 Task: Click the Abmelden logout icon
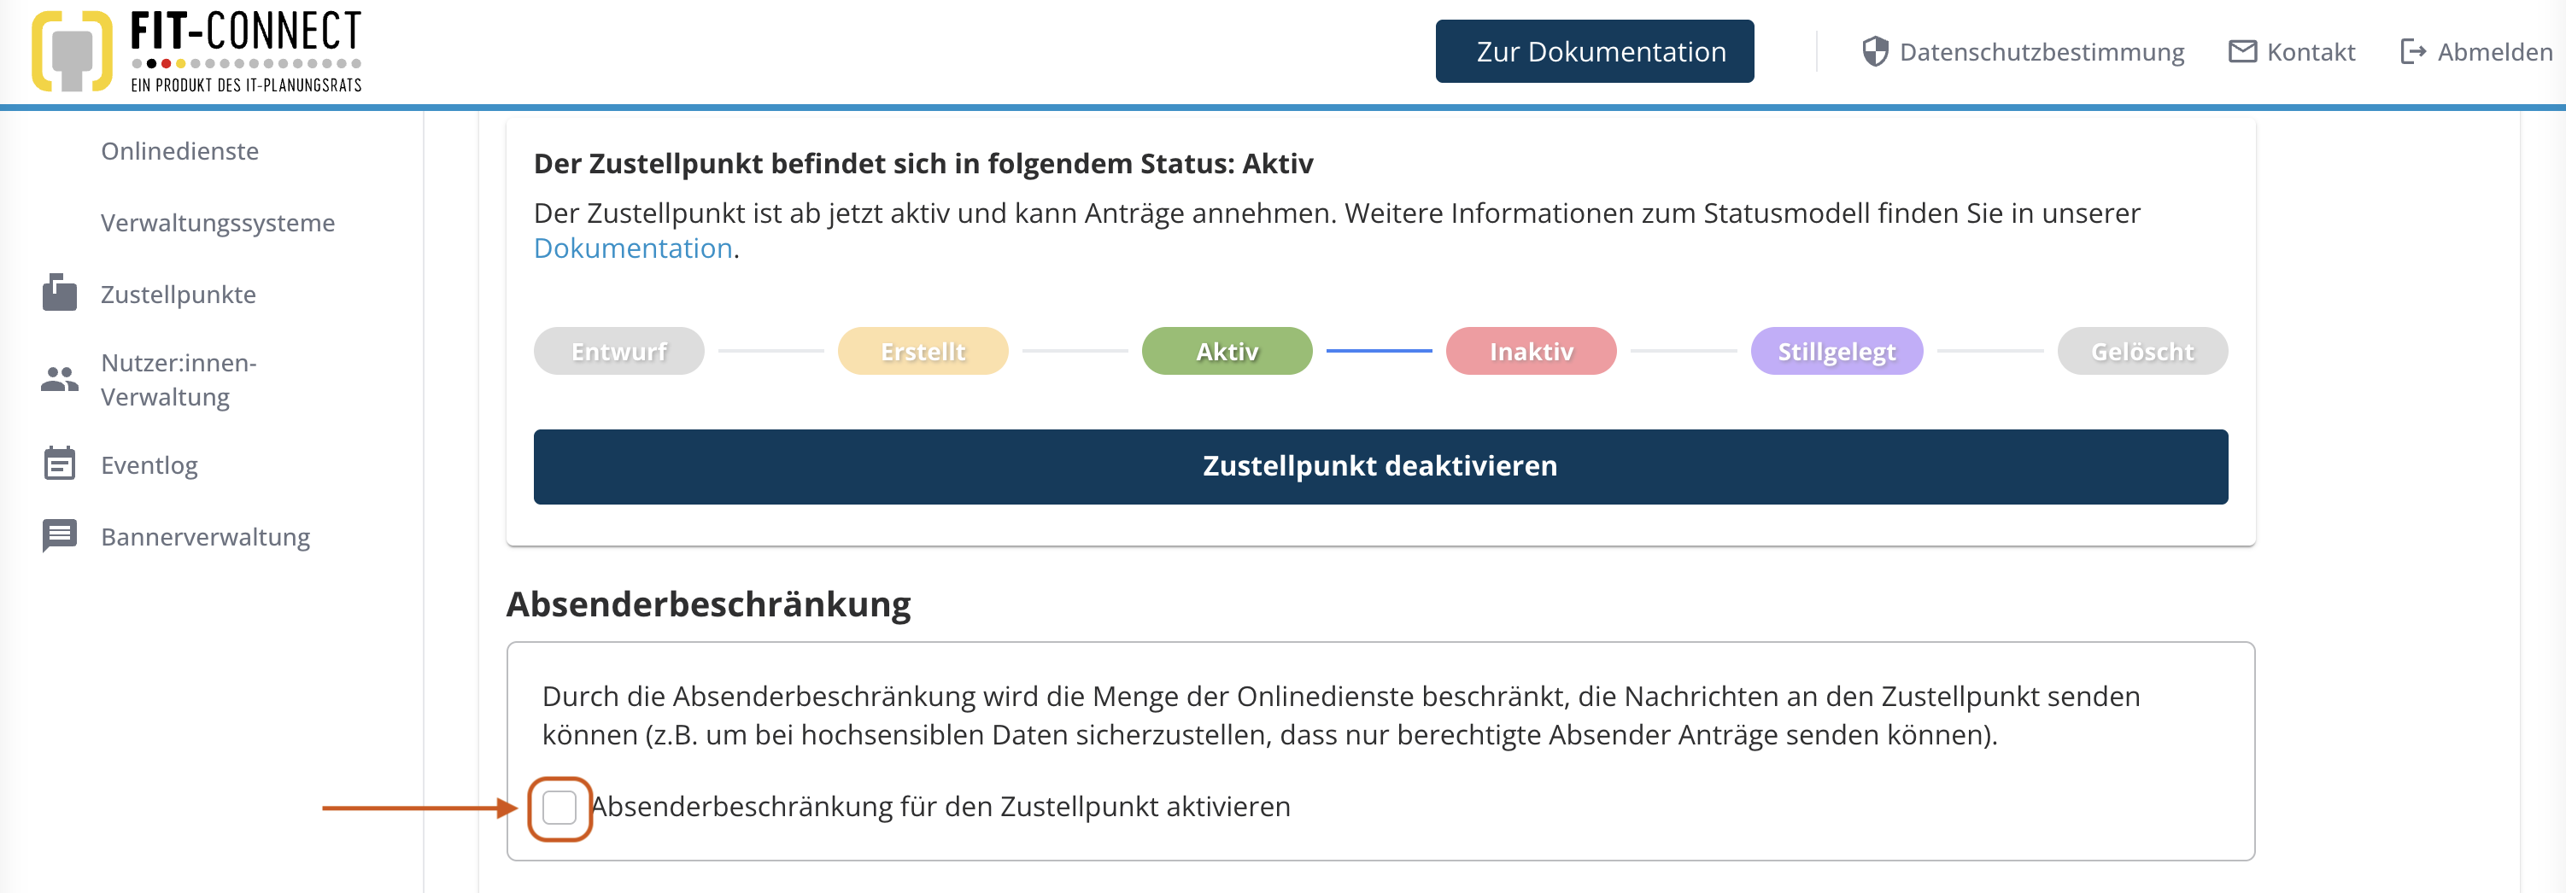click(2415, 50)
